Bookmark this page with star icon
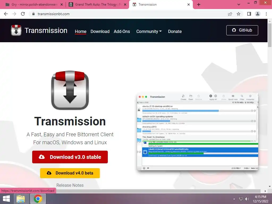Viewport: 272px width, 204px height. [239, 14]
